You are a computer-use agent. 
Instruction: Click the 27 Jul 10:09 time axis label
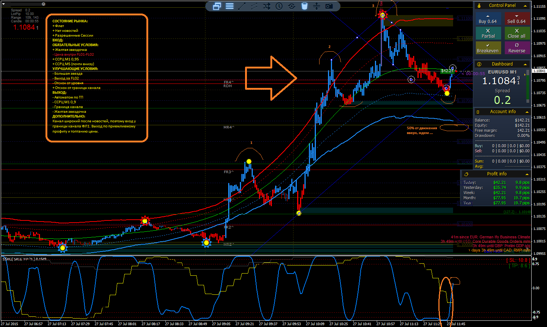coord(315,324)
